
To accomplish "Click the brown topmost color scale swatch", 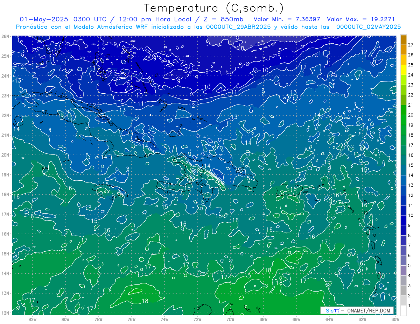I will (404, 40).
